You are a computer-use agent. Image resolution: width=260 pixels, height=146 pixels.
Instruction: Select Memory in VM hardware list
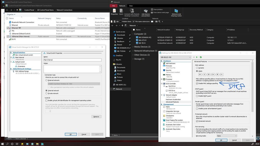click(168, 75)
